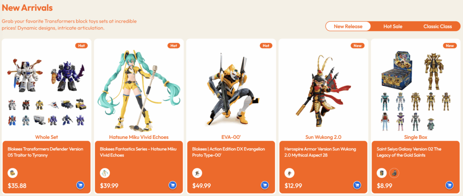Screen dimensions: 463x196
Task: Select Saint Seiya single box variant swatch
Action: [382, 173]
